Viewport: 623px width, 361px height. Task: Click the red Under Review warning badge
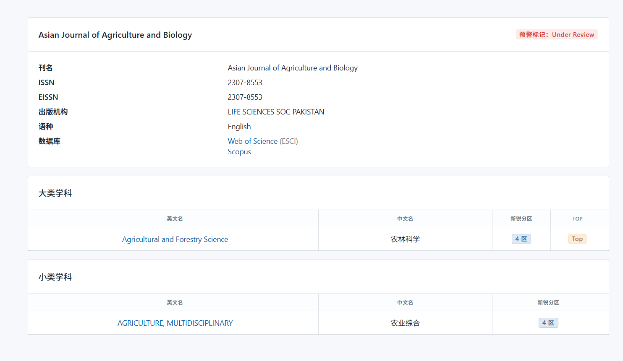557,35
